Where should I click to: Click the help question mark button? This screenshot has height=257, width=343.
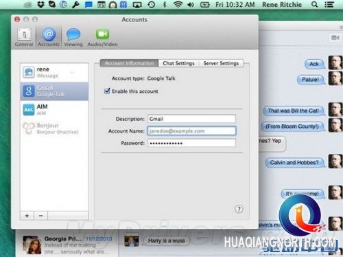(239, 209)
